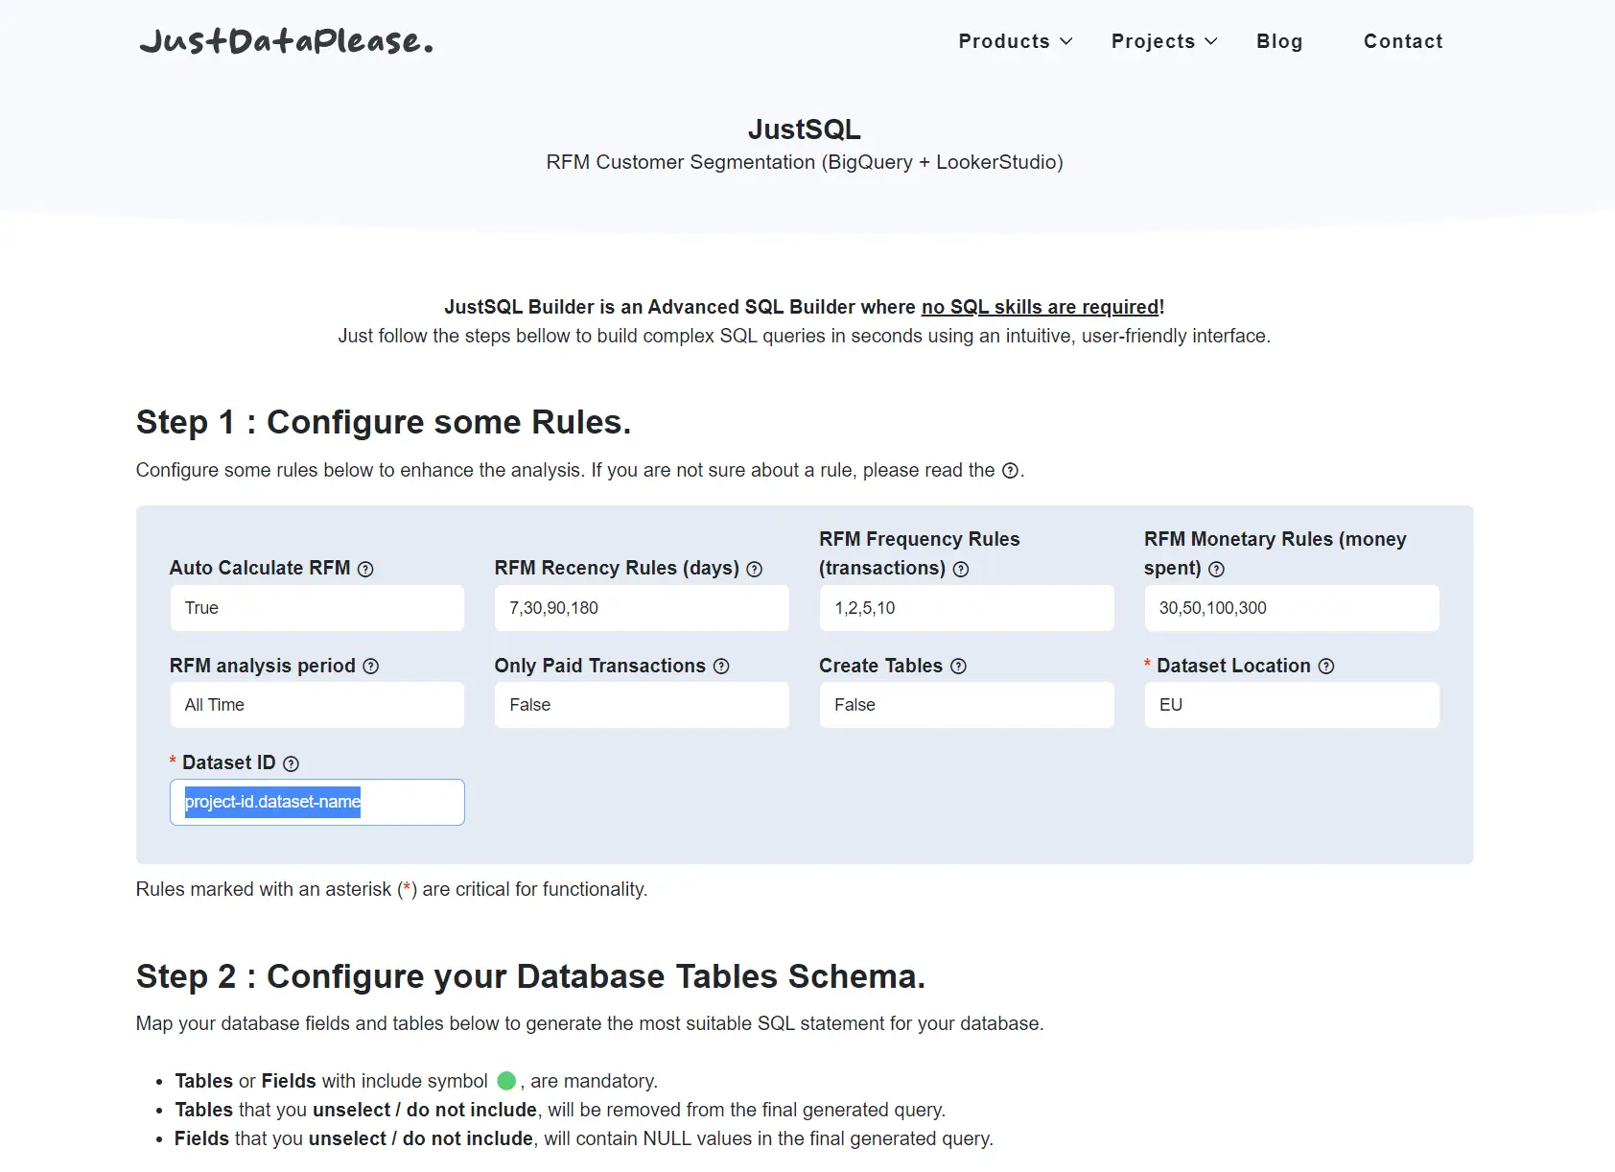The width and height of the screenshot is (1615, 1172).
Task: Click the 'Step 1 : Configure some Rules.' heading
Action: pyautogui.click(x=384, y=422)
